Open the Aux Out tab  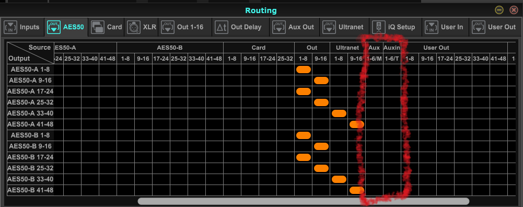[x=295, y=27]
